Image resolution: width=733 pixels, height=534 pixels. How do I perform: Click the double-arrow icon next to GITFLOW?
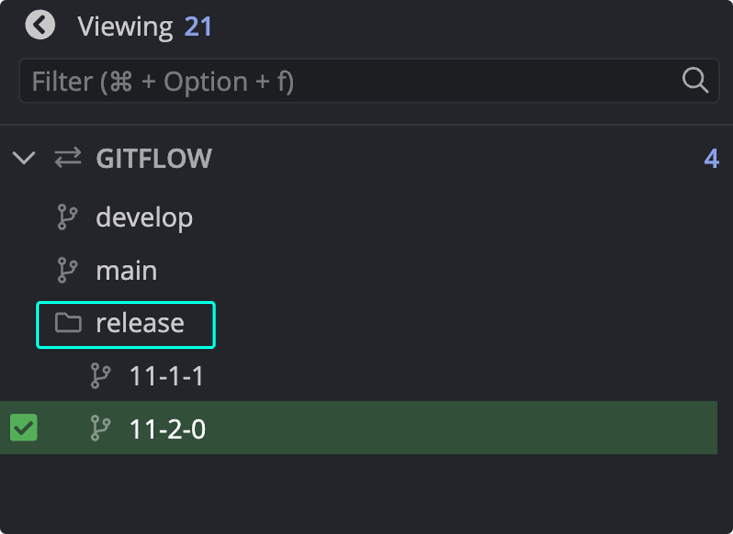coord(67,157)
